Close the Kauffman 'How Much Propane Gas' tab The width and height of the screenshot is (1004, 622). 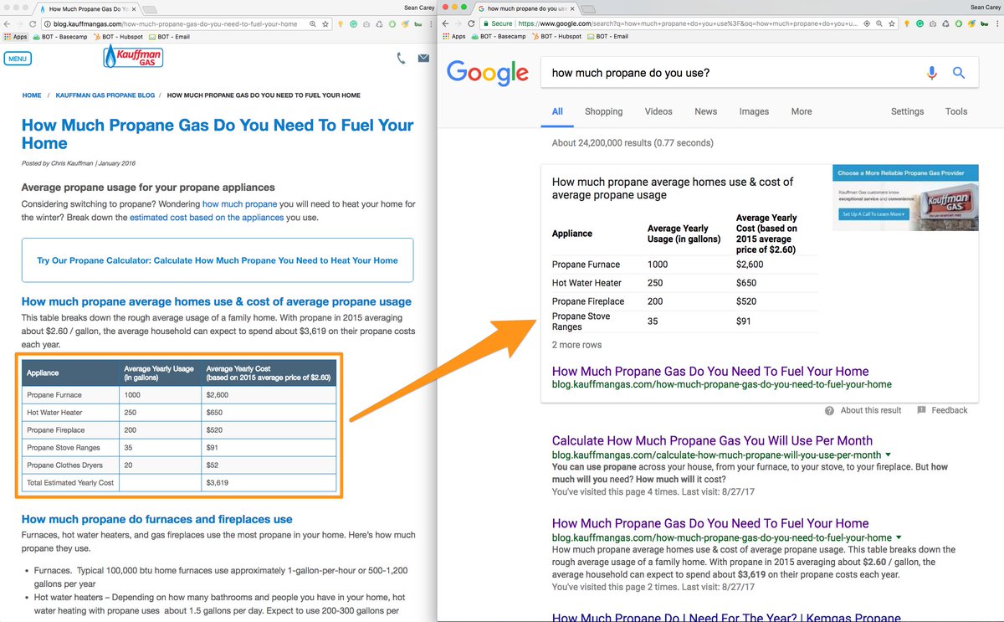point(133,9)
